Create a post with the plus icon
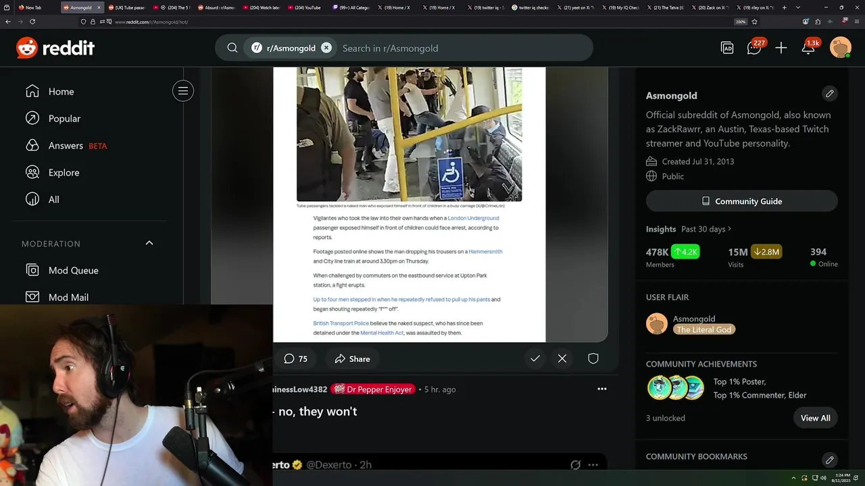 coord(781,48)
